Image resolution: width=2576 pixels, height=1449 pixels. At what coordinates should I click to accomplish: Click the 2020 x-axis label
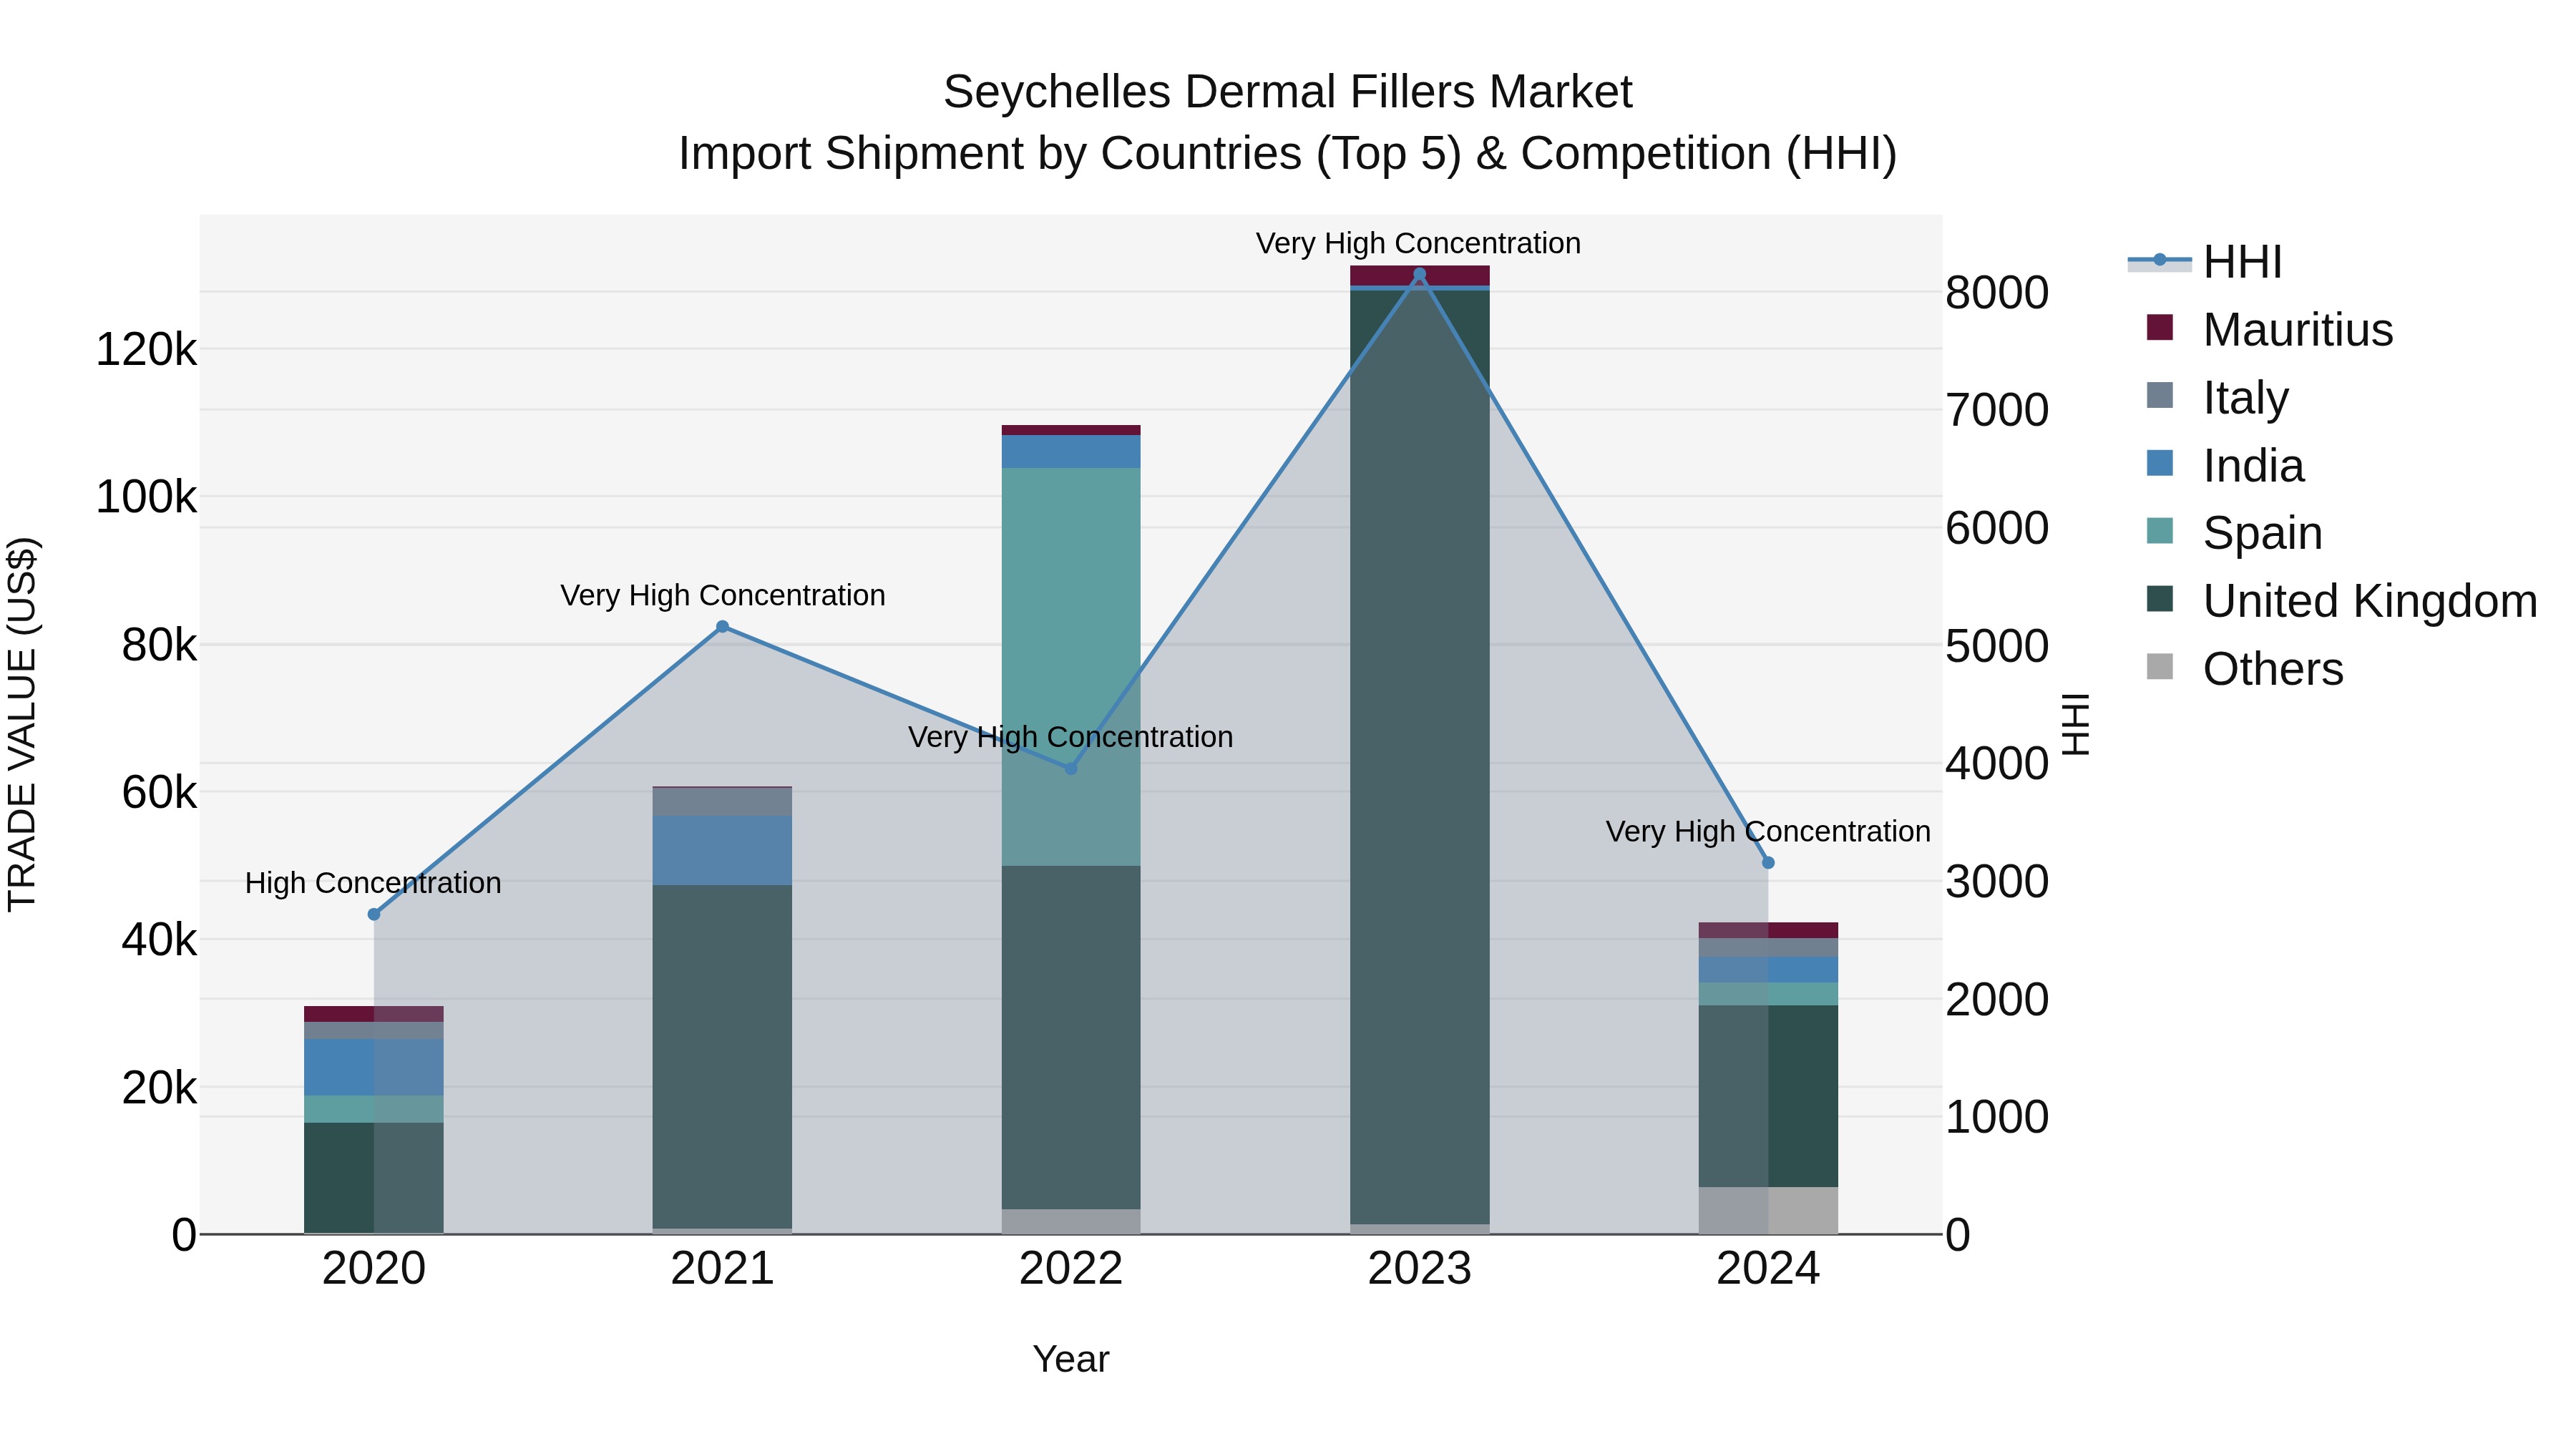pyautogui.click(x=374, y=1269)
